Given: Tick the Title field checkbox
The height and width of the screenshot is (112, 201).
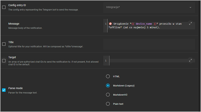Looking at the screenshot, I should point(4,44).
